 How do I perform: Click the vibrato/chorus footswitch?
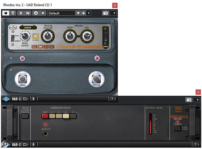tap(96, 79)
